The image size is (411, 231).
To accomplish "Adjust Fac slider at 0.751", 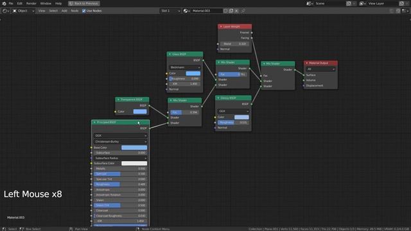I will (232, 74).
